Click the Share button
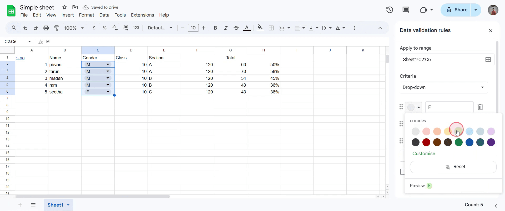505x211 pixels. tap(457, 10)
